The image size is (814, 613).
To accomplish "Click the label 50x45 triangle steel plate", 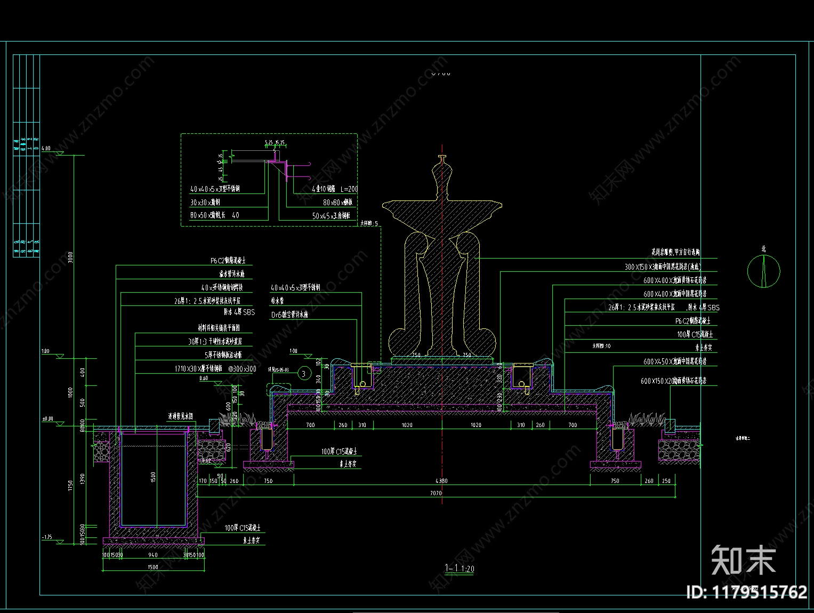I will (x=331, y=215).
